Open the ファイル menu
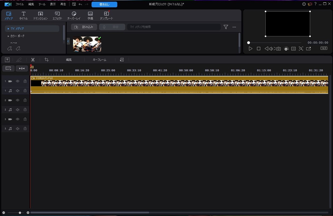Viewport: 333px width, 216px height. (20, 4)
